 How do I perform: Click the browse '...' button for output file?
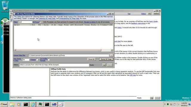tap(111, 55)
